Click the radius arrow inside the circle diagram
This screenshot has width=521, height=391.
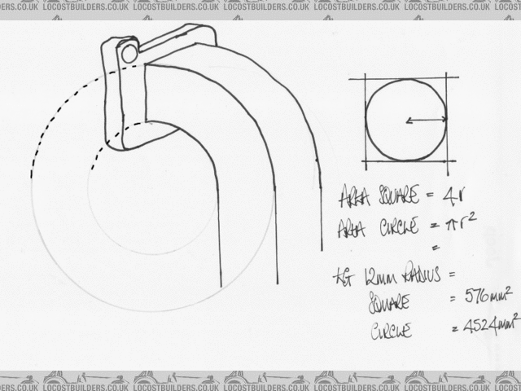click(427, 120)
